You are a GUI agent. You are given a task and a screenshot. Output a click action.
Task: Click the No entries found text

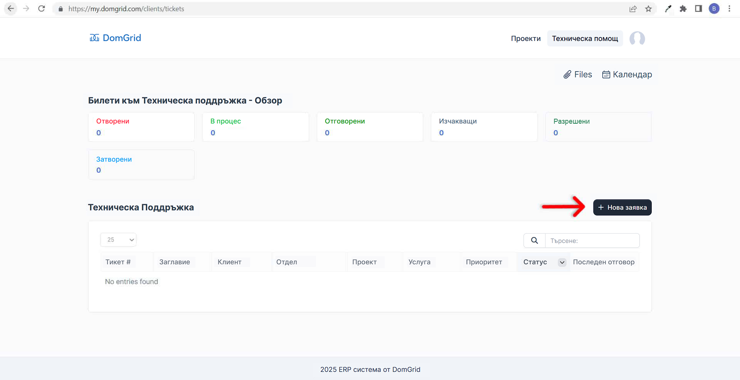click(x=131, y=282)
